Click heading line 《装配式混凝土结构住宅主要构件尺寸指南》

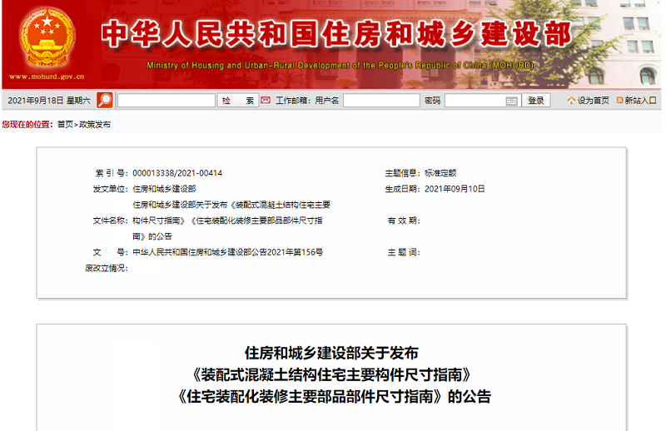point(331,375)
